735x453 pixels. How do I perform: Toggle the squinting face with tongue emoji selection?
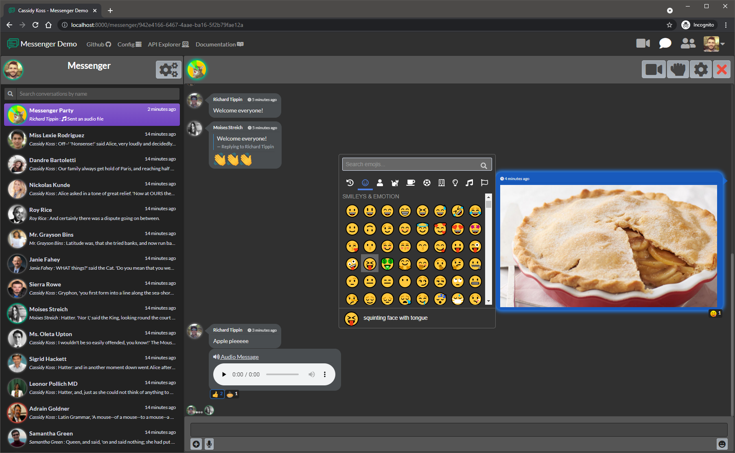point(370,264)
